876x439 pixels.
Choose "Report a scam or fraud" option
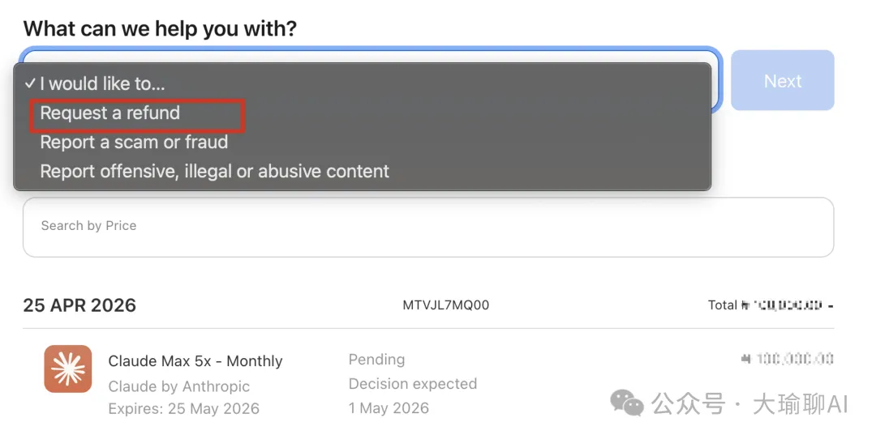[134, 143]
